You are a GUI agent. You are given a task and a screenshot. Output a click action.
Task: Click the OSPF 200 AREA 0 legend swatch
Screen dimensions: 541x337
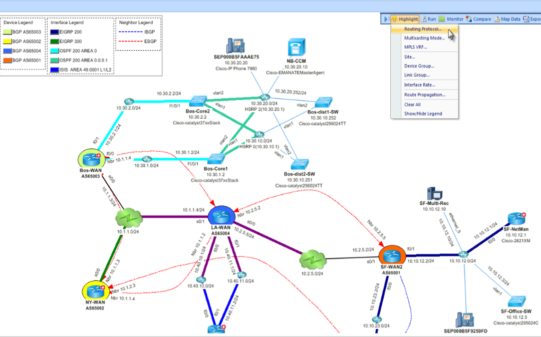point(55,51)
